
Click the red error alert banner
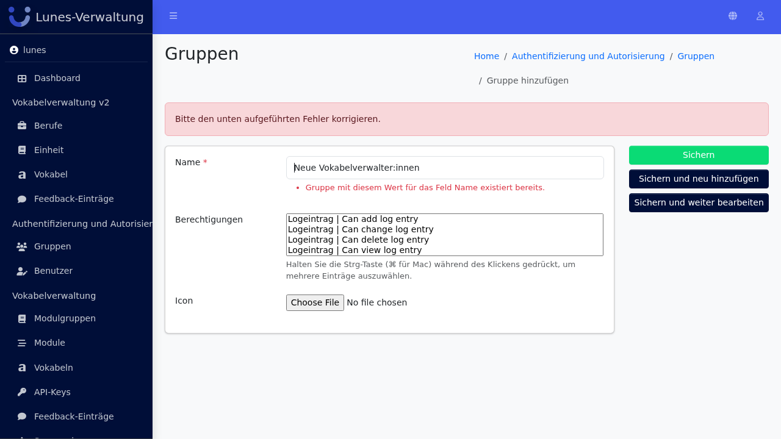point(467,119)
